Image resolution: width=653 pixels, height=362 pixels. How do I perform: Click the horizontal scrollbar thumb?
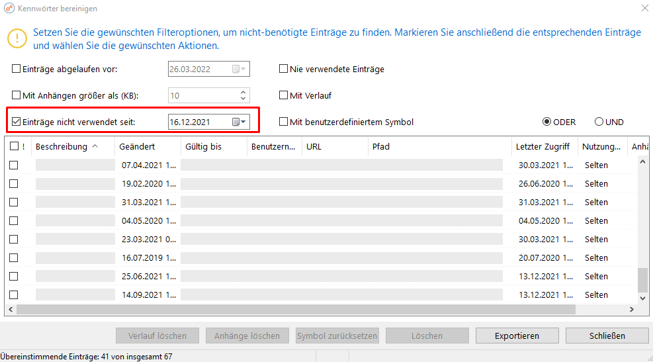(296, 310)
